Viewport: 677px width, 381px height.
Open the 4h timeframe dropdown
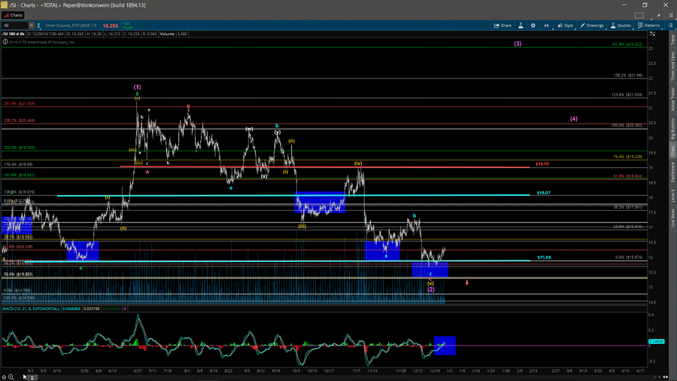(547, 26)
